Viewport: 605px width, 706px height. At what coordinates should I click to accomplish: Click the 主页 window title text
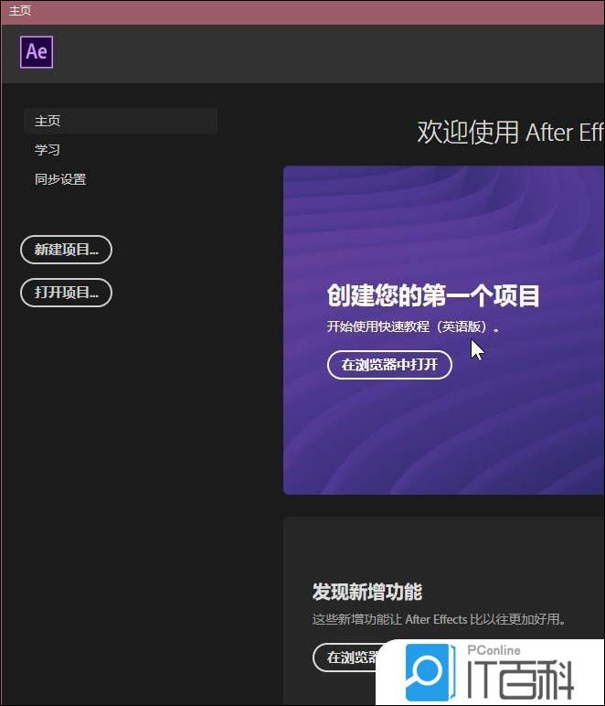(20, 10)
